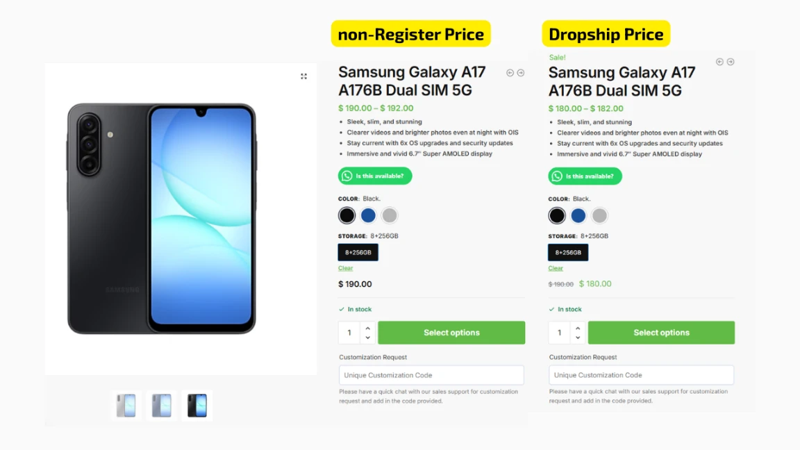
Task: Select gray color swatch in Dropship panel
Action: coord(599,215)
